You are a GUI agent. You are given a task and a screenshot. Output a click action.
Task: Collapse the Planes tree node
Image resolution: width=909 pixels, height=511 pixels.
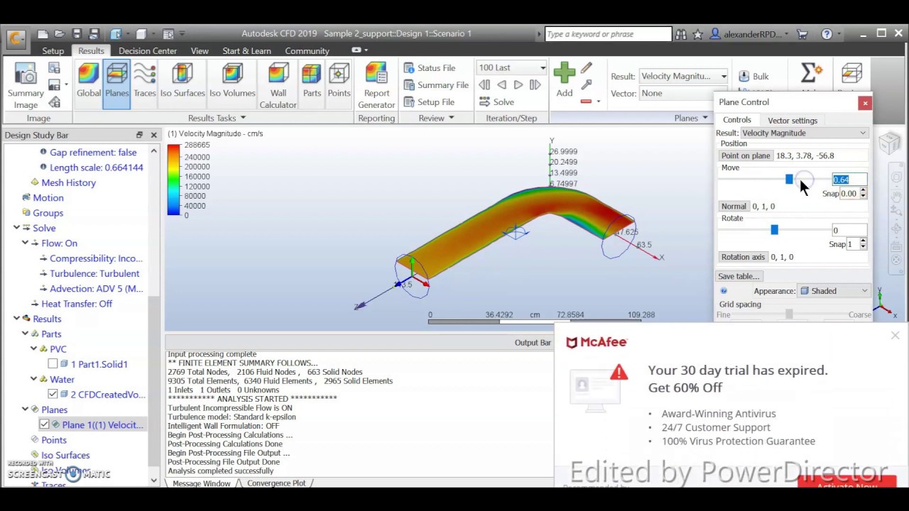coord(26,410)
